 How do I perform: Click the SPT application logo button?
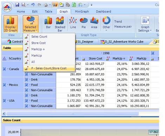click(x=7, y=7)
